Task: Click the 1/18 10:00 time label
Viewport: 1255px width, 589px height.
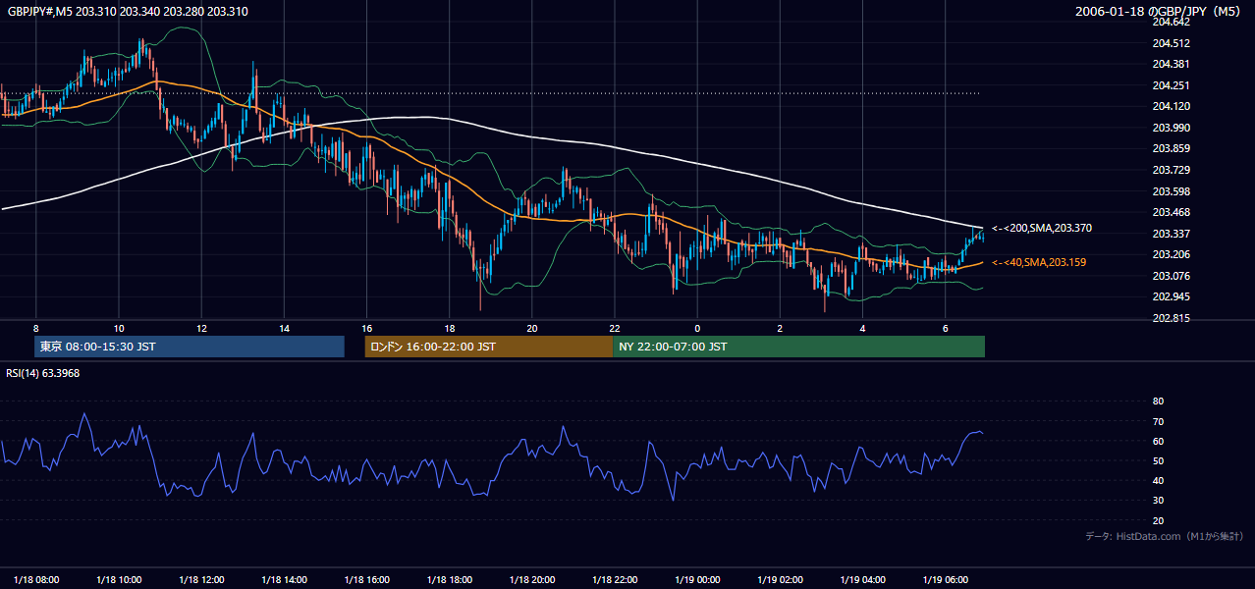Action: (x=119, y=579)
